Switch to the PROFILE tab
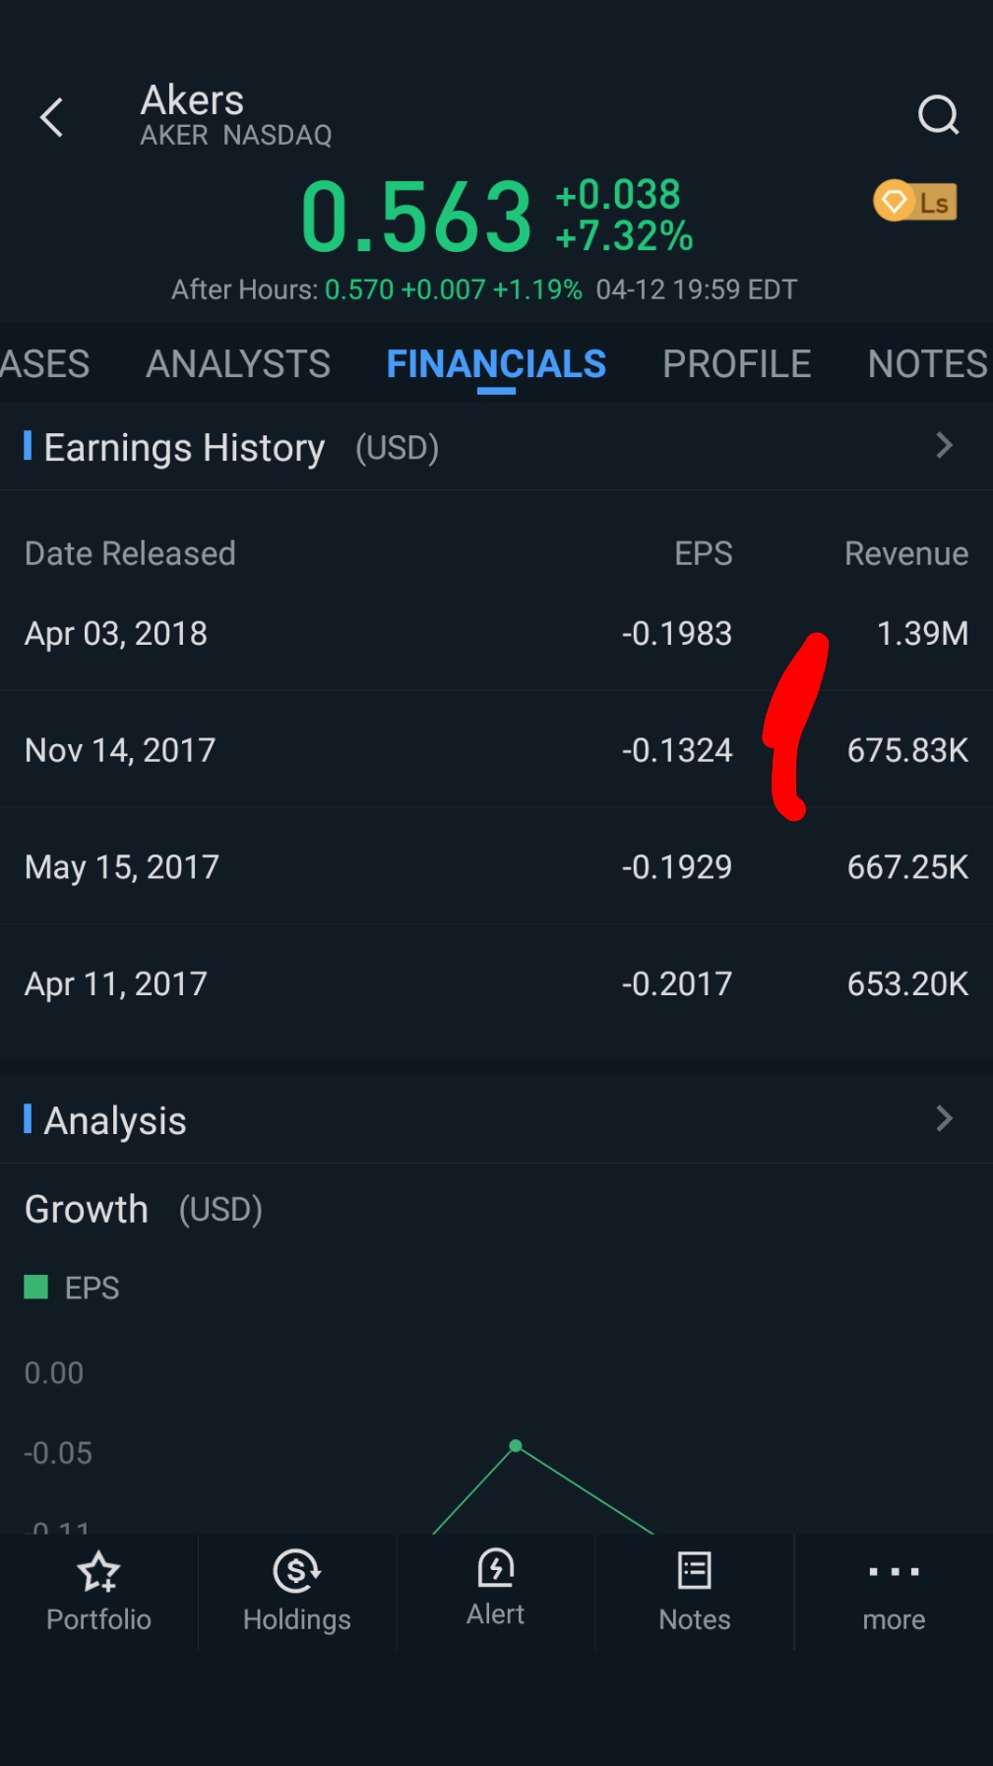 coord(736,364)
